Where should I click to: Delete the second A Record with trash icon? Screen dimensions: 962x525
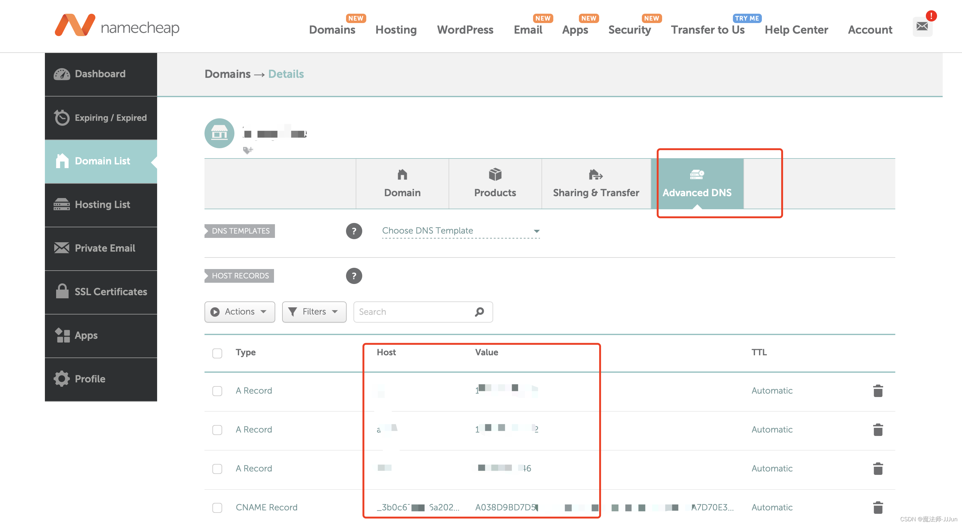coord(878,429)
